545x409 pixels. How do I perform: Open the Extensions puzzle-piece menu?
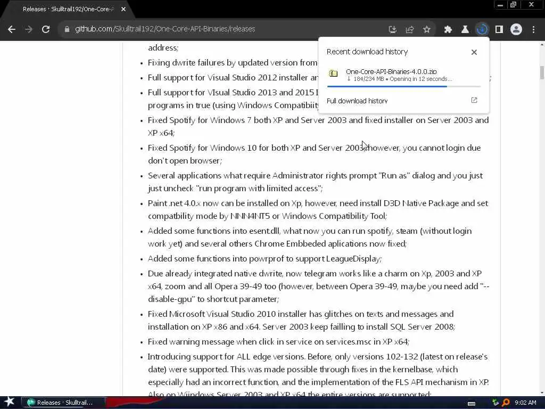pos(448,30)
